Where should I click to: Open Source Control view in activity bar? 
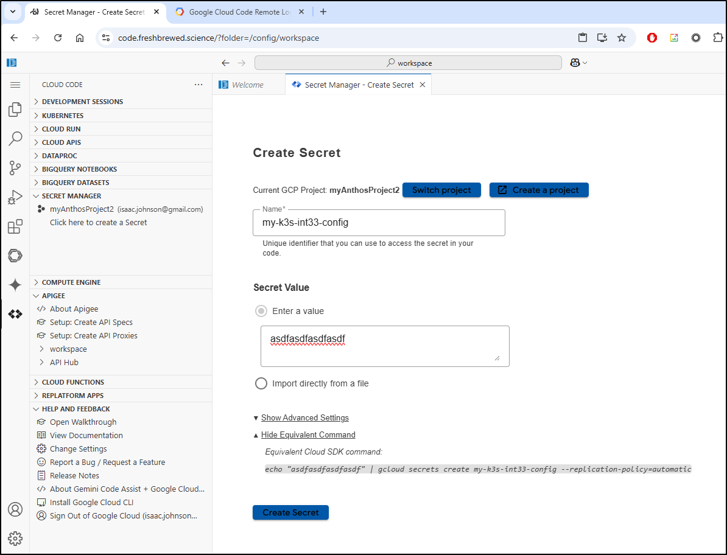click(15, 168)
